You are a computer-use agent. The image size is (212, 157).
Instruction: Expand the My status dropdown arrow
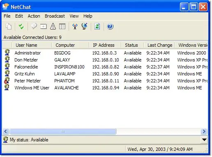tap(204, 140)
